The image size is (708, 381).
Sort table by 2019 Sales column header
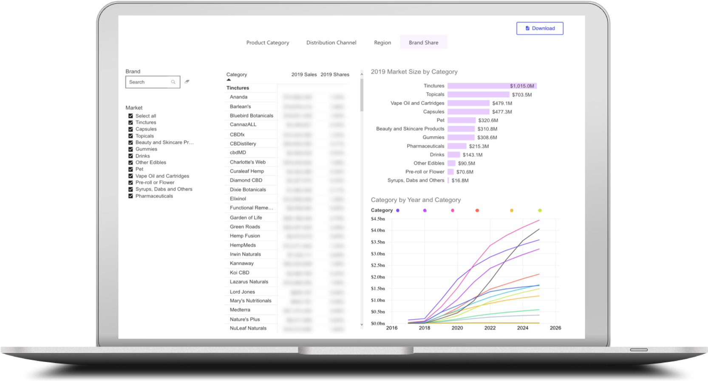(x=304, y=74)
